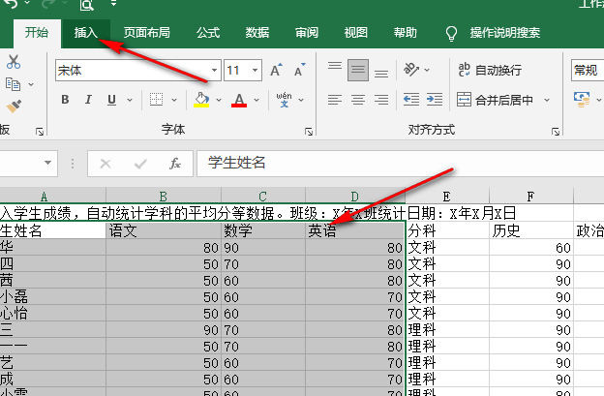Click the text orientation icon
Viewport: 604px width, 396px height.
(x=410, y=70)
